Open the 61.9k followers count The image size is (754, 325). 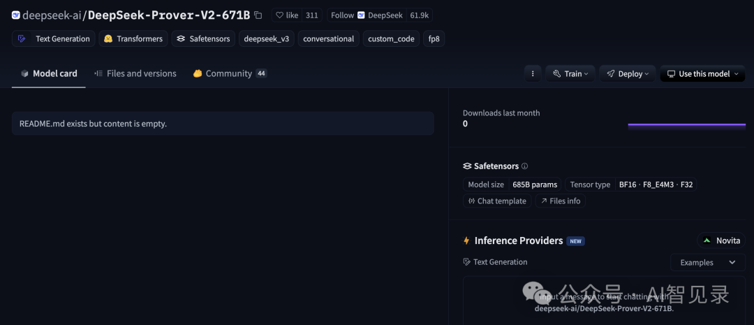click(x=419, y=15)
